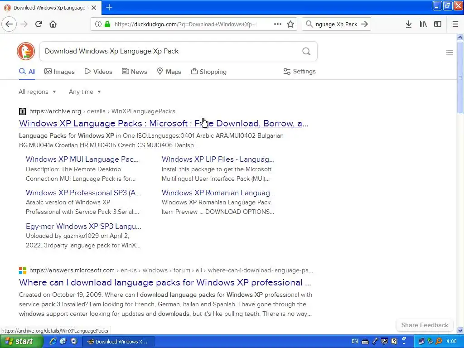Click the archive.org result URL breadcrumb

tap(102, 111)
